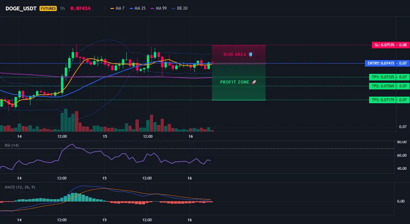Click the RSI (14) indicator label

click(12, 145)
